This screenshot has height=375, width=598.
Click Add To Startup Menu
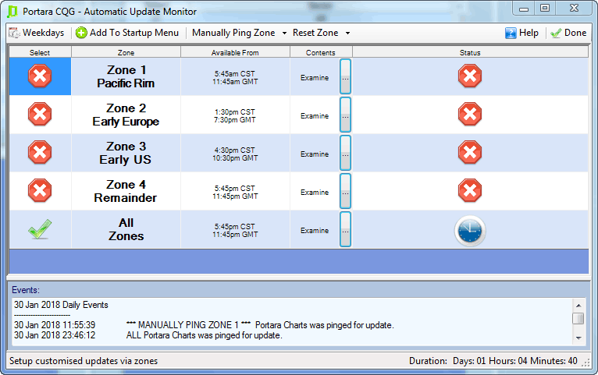tap(134, 33)
